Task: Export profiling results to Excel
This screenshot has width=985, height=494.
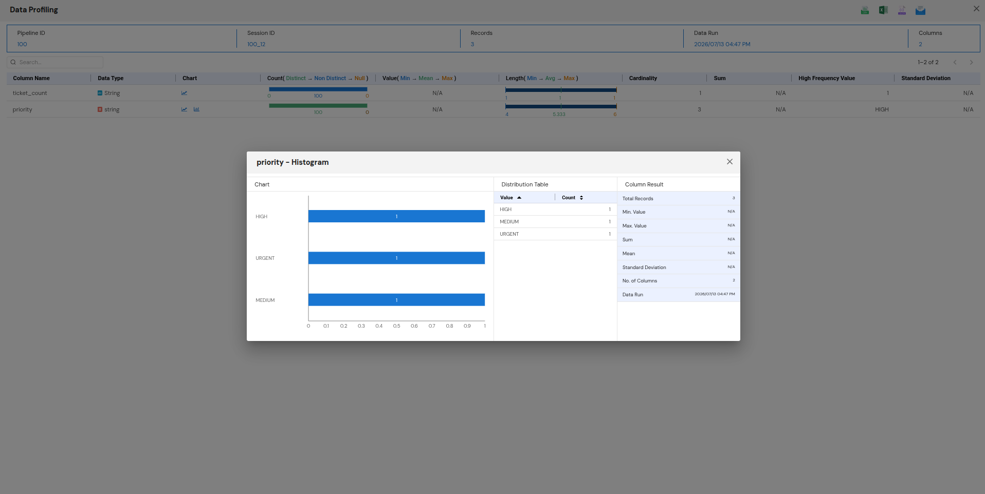Action: [x=883, y=10]
